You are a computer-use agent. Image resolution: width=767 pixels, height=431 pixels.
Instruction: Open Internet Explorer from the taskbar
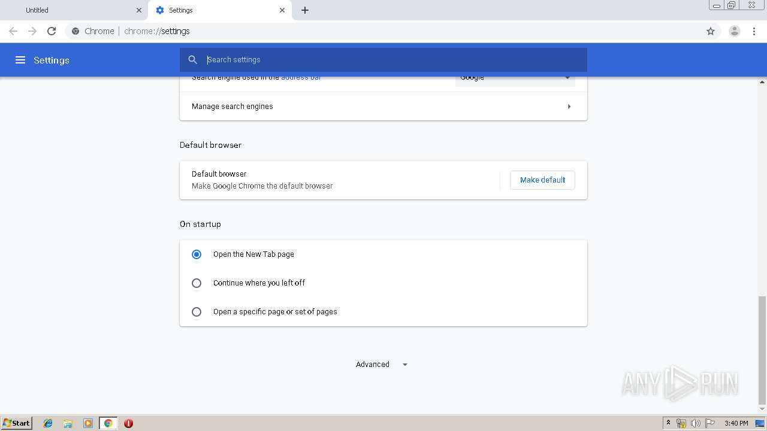pos(48,423)
